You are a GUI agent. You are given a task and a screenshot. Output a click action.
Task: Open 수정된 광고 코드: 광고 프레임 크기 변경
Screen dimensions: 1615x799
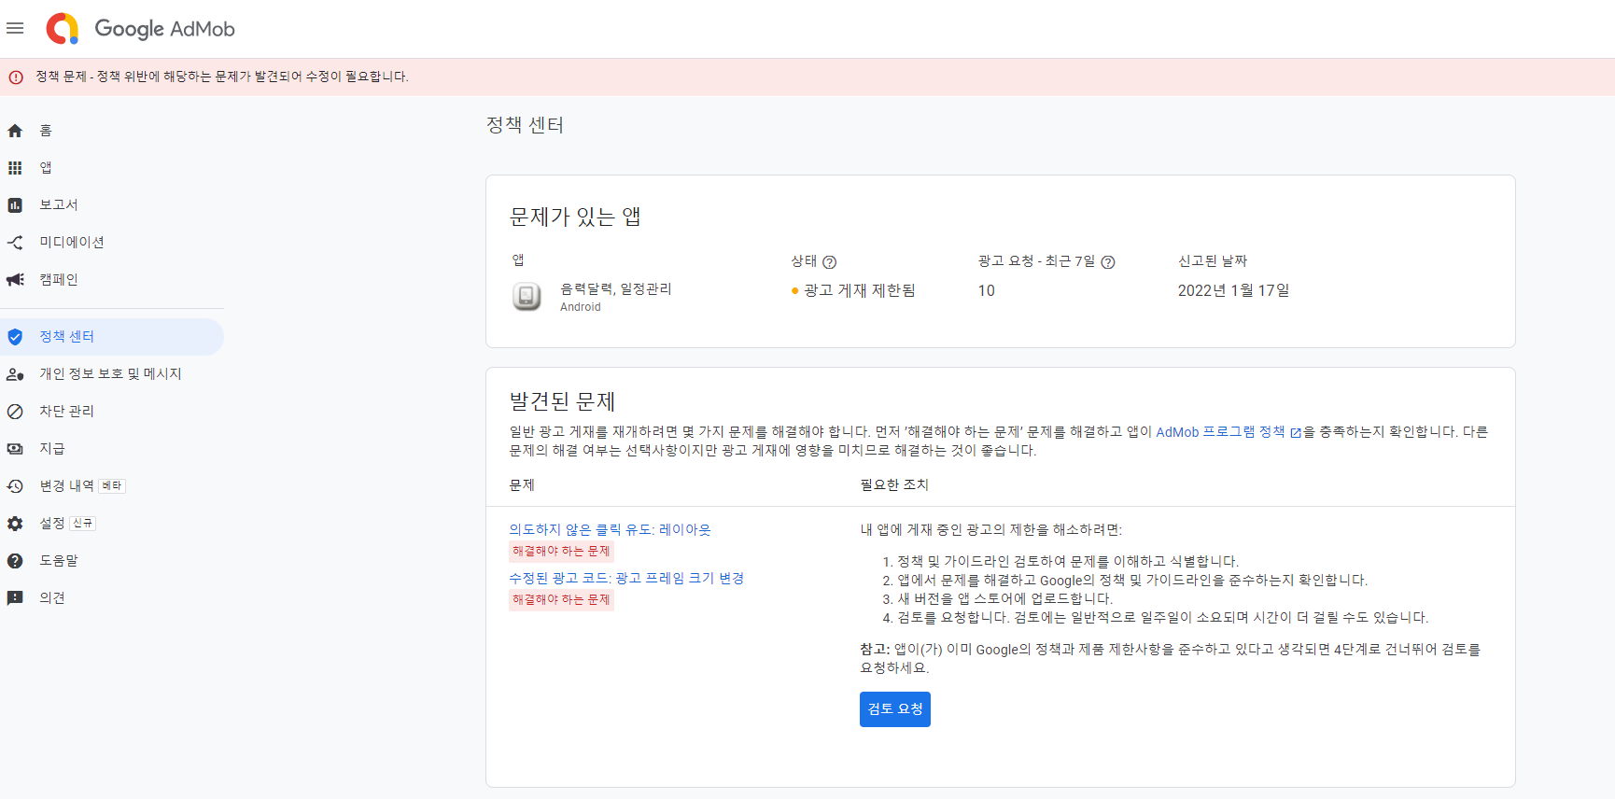[626, 579]
